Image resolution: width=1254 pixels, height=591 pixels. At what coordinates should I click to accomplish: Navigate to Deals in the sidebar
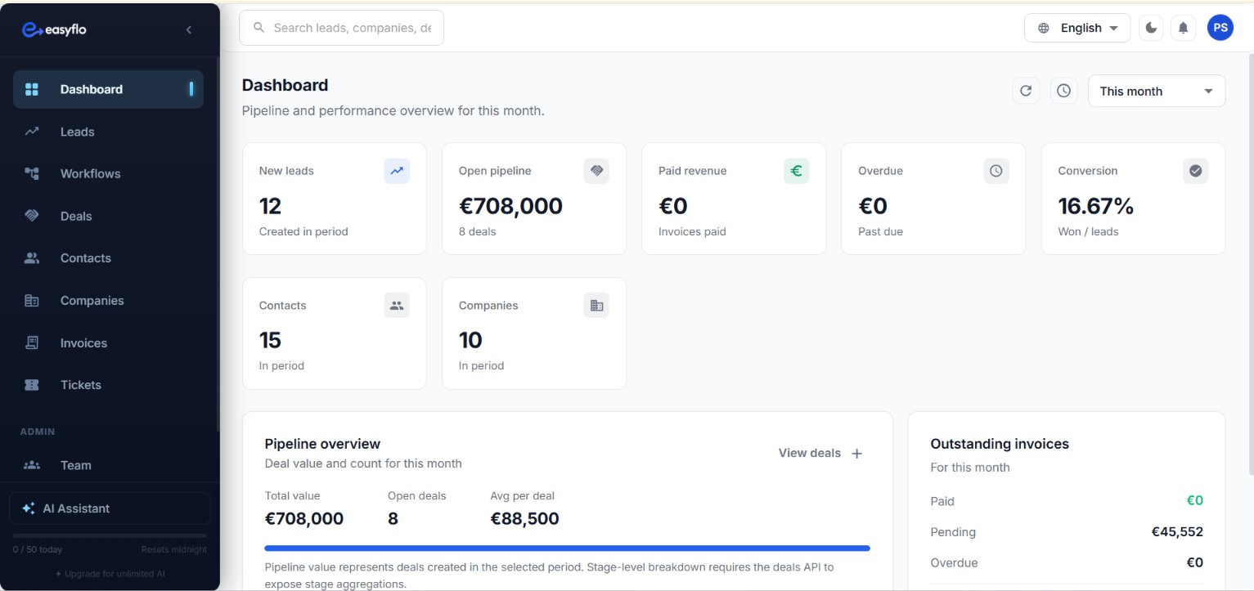tap(108, 216)
